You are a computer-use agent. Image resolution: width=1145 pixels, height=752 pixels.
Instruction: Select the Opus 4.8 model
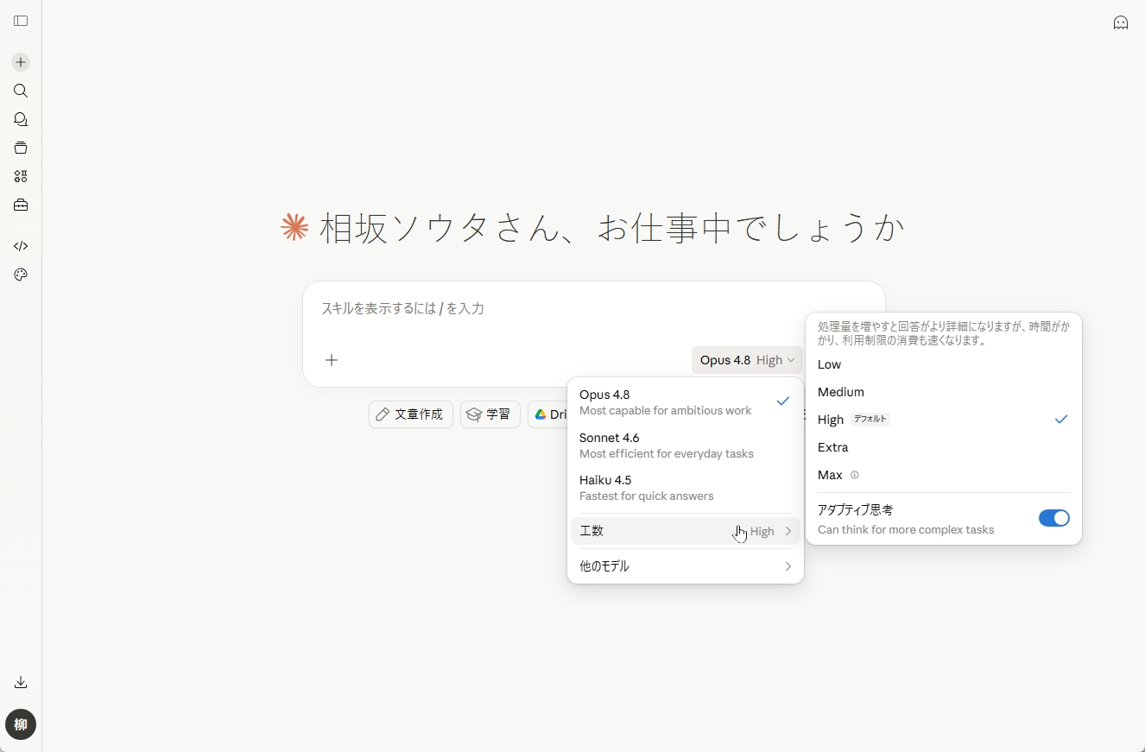(x=686, y=402)
